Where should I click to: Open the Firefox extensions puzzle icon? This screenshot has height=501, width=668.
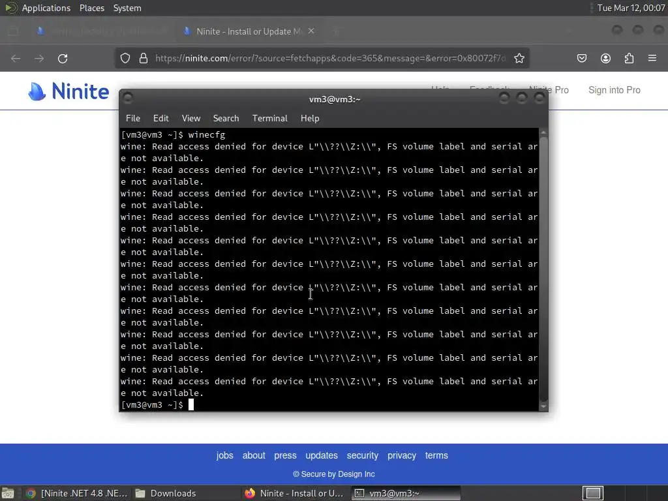(629, 58)
